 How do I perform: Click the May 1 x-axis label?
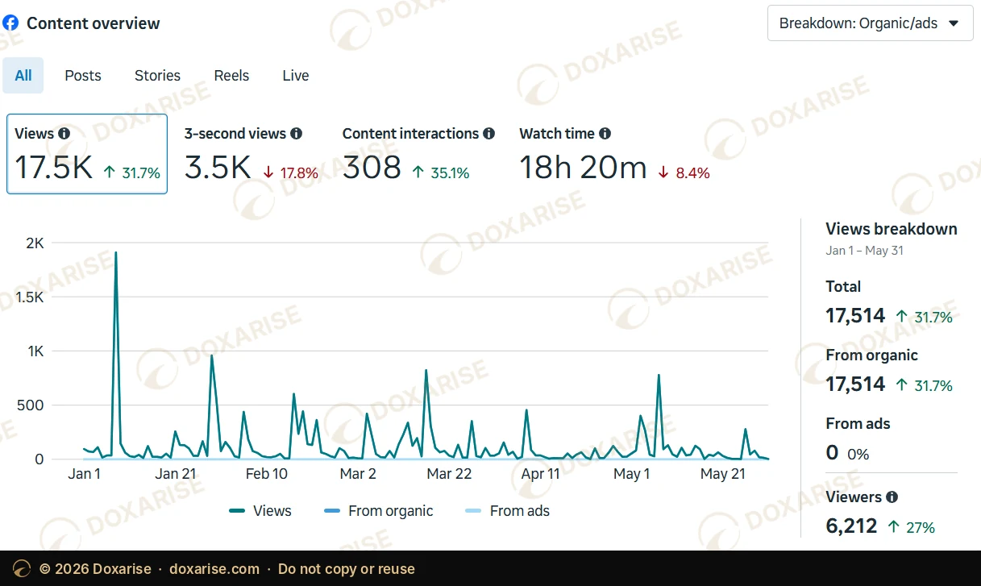click(632, 474)
